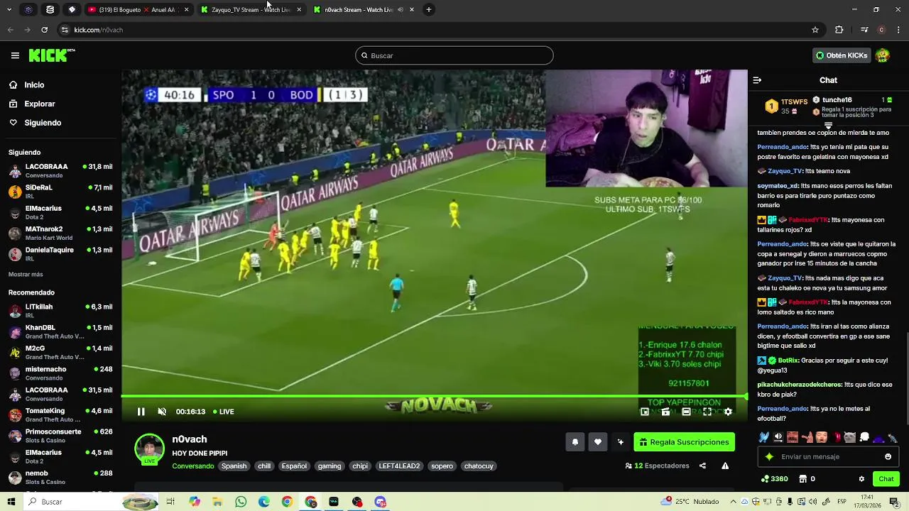The image size is (909, 511).
Task: Share the stream via share icon
Action: pos(702,466)
